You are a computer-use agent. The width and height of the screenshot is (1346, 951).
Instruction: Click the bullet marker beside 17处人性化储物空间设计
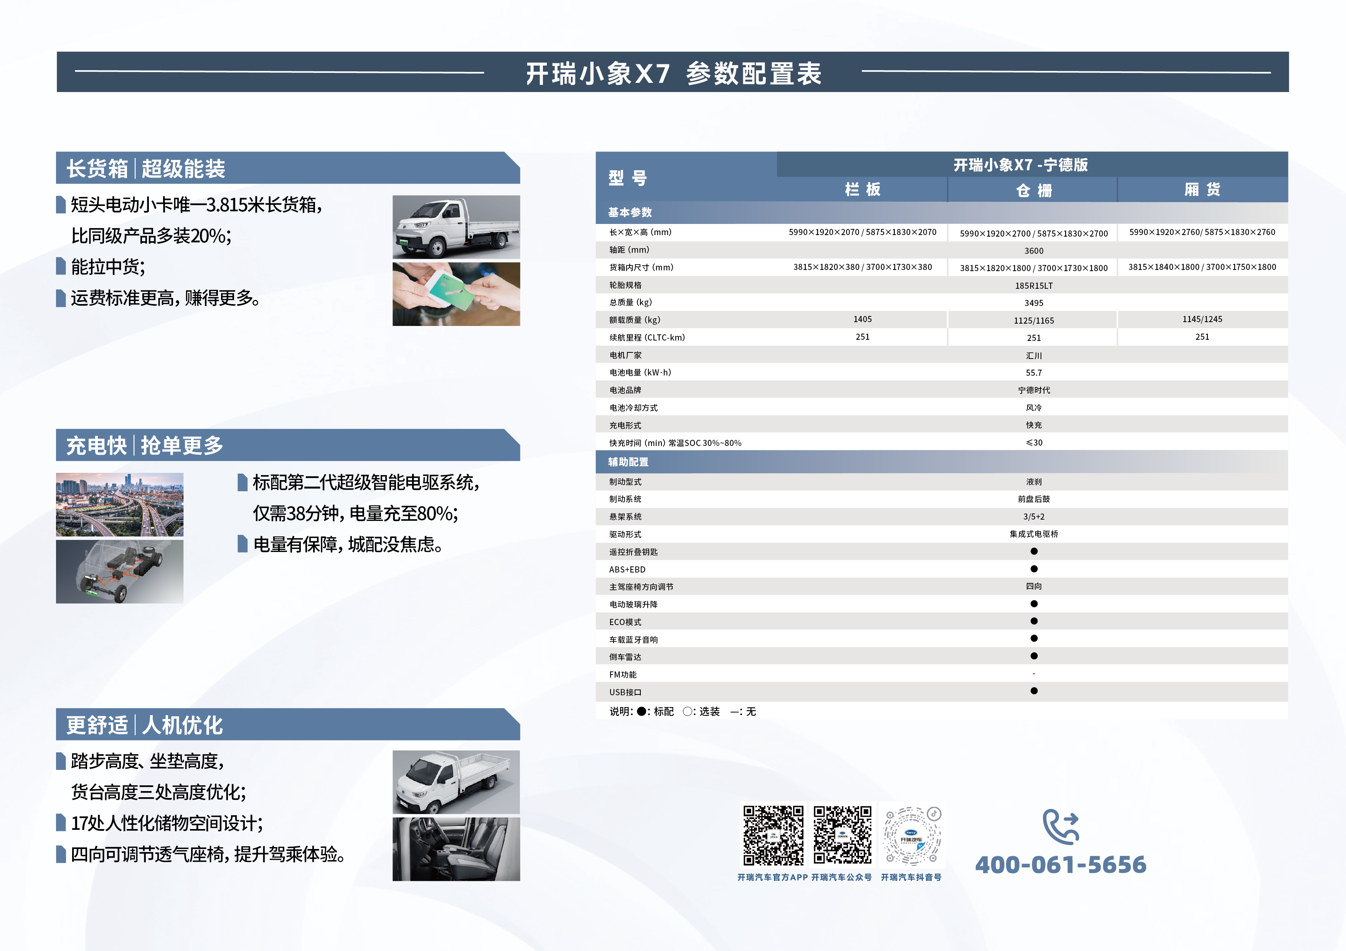coord(61,823)
